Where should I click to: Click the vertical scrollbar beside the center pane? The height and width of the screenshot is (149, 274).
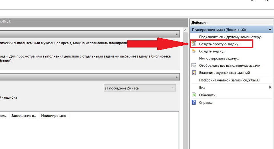pos(185,86)
